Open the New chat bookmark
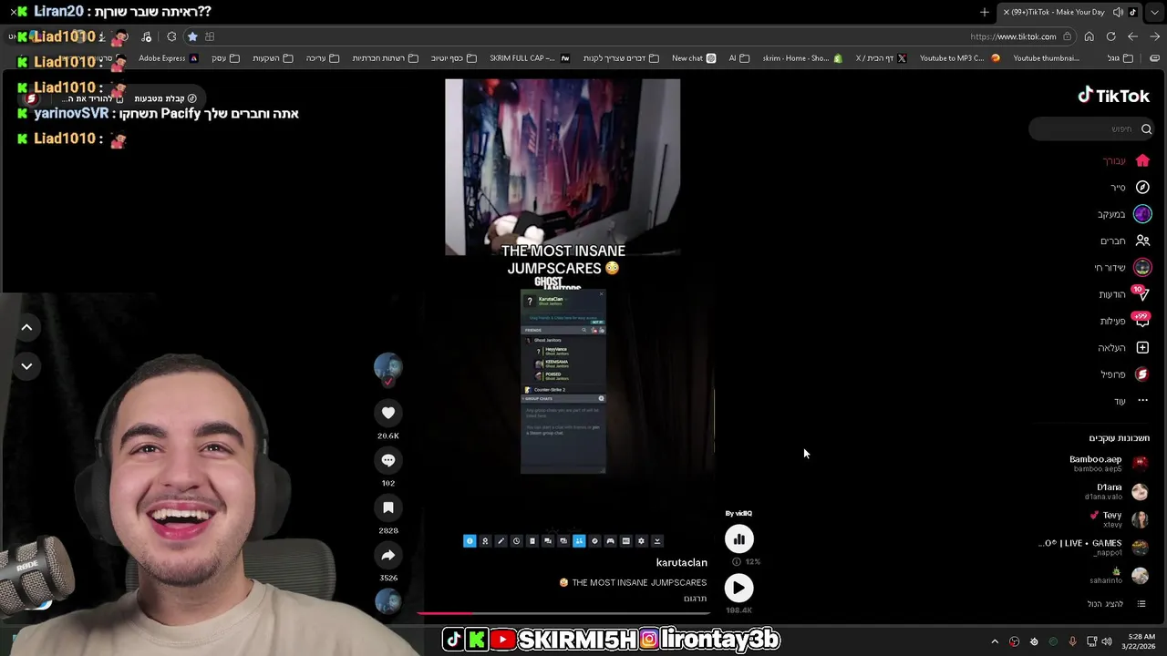This screenshot has height=656, width=1167. click(x=694, y=58)
